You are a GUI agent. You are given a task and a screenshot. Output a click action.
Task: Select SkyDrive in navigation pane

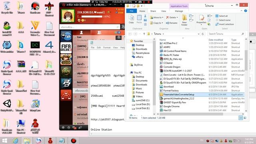(138, 65)
